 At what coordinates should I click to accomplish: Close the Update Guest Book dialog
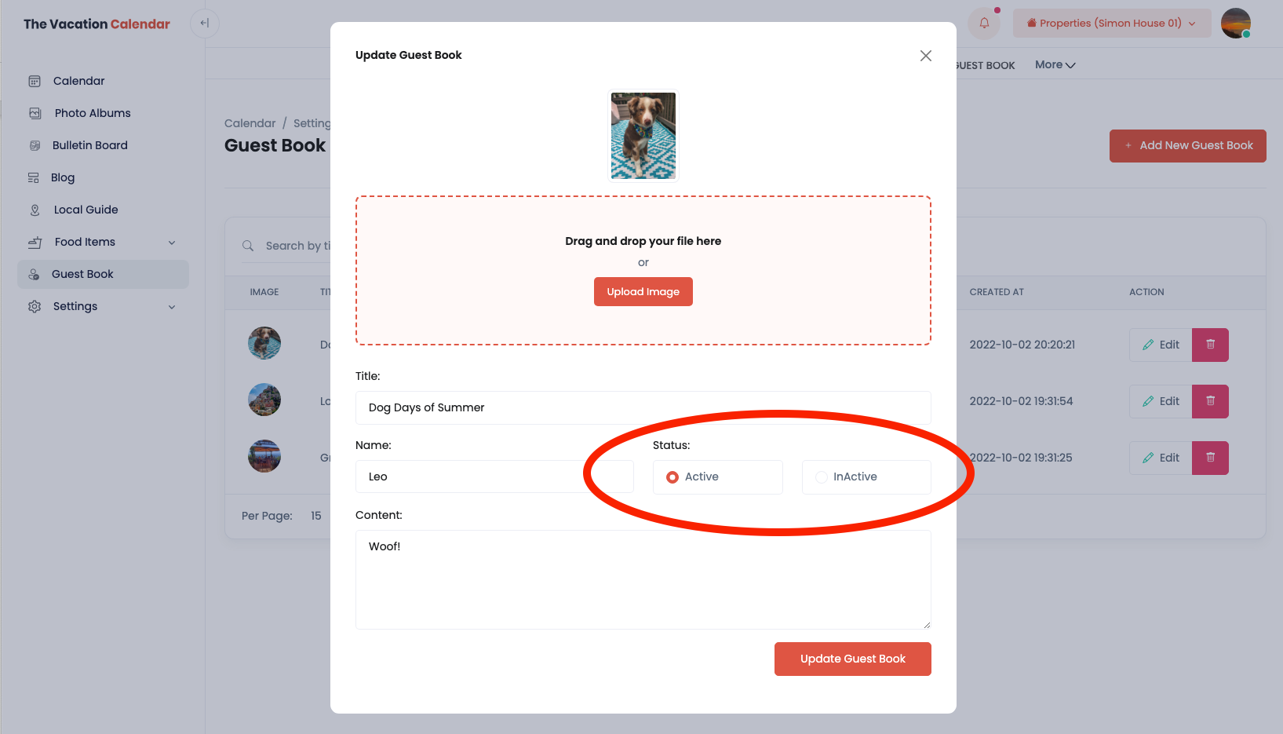[926, 56]
